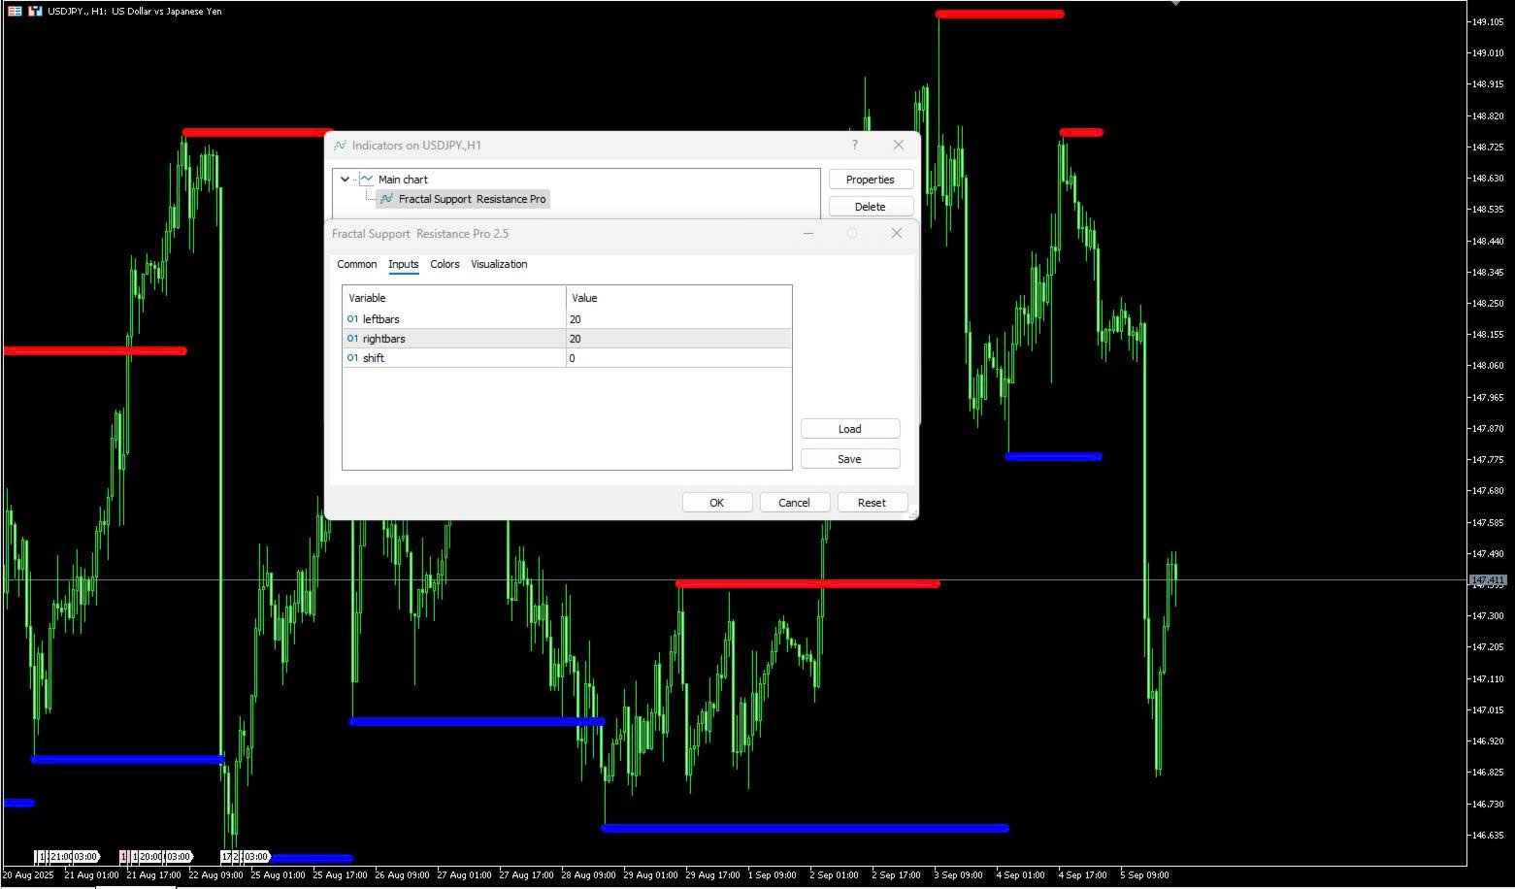Click the Value column header
The image size is (1515, 889).
(678, 298)
